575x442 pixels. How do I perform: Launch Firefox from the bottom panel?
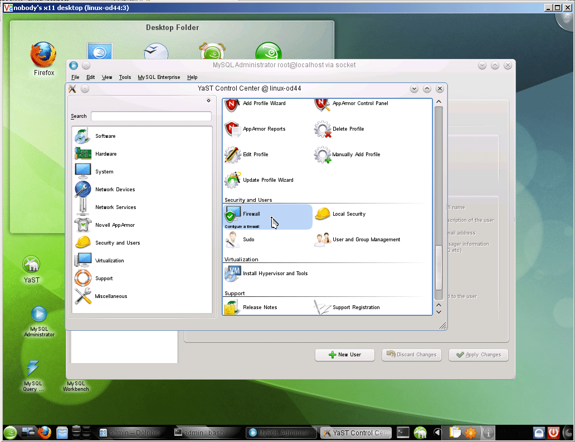(45, 433)
